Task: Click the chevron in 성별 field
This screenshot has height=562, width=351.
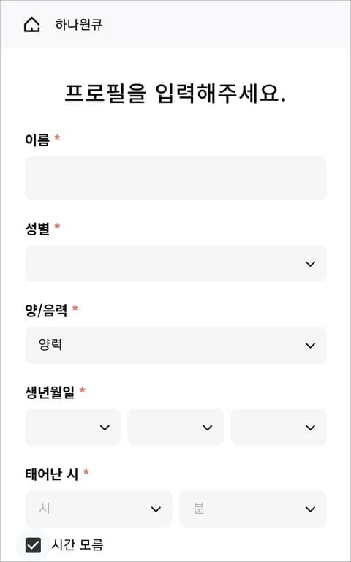Action: (x=310, y=264)
